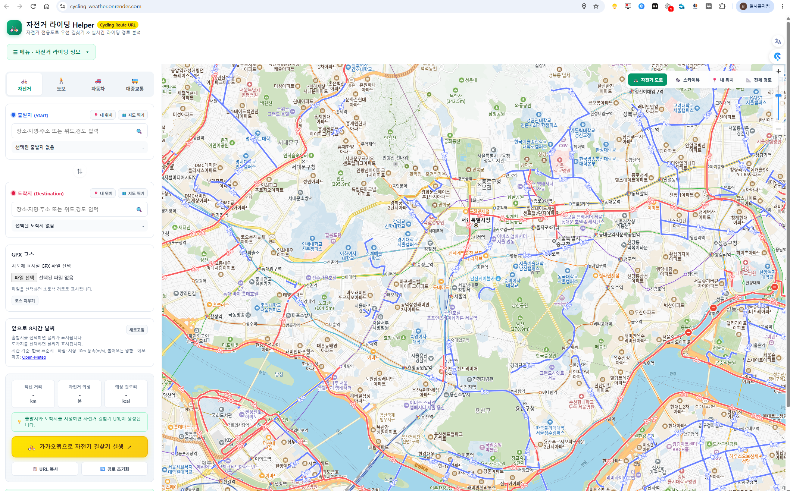Click 지도 찍기 button for 도착지
790x491 pixels.
pyautogui.click(x=133, y=193)
